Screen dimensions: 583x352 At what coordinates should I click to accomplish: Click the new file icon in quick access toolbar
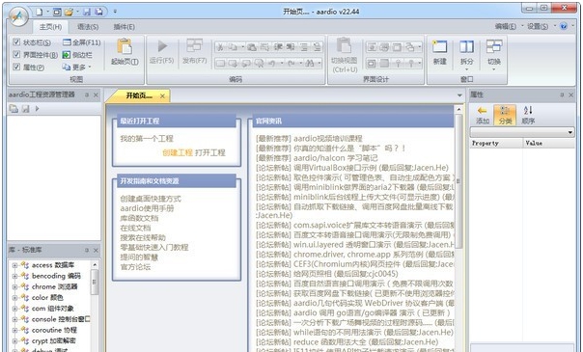click(x=39, y=12)
